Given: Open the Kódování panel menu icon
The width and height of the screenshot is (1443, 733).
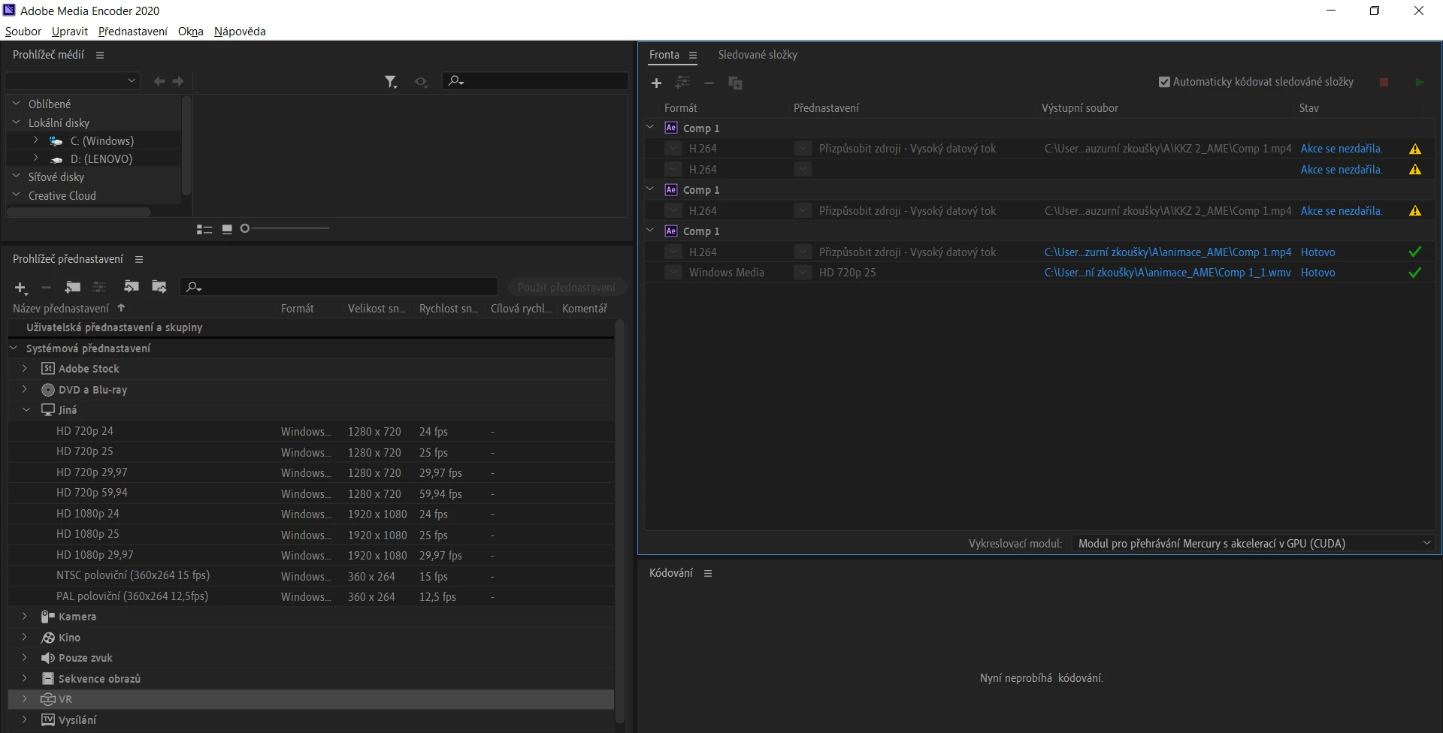Looking at the screenshot, I should point(708,573).
